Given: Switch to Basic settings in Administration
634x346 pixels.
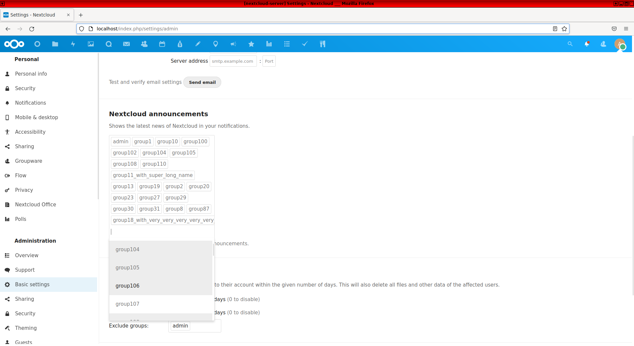Looking at the screenshot, I should 32,284.
